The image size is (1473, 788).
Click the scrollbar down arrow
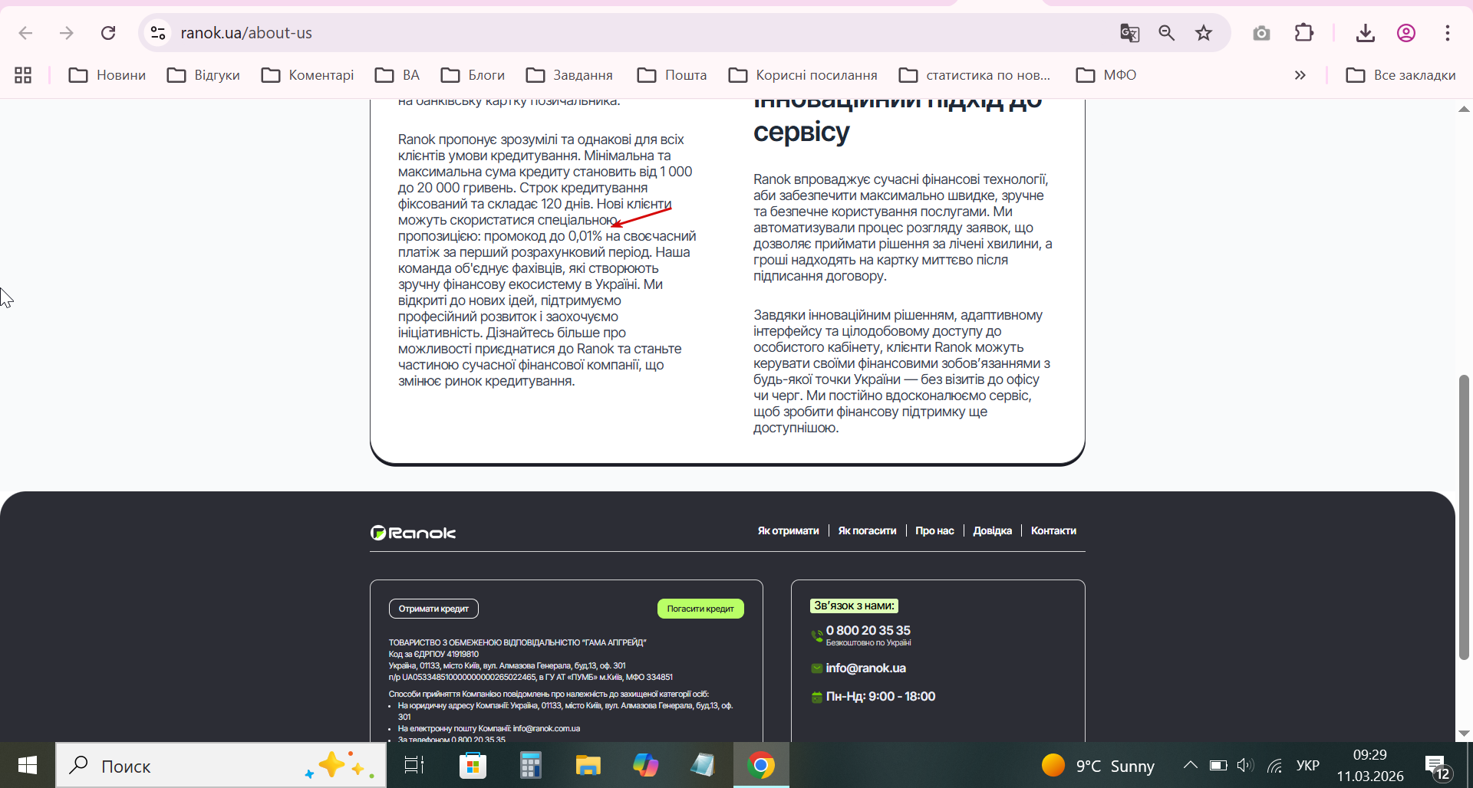(x=1464, y=734)
